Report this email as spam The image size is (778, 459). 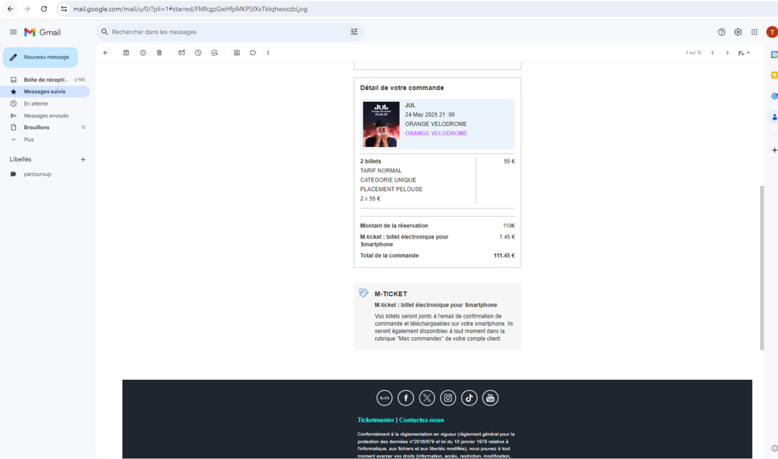pos(143,53)
